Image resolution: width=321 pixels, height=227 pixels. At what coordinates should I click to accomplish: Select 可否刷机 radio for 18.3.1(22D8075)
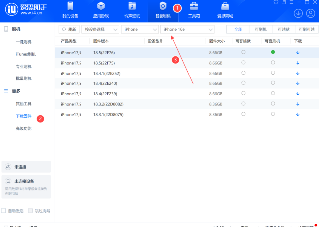click(x=273, y=114)
